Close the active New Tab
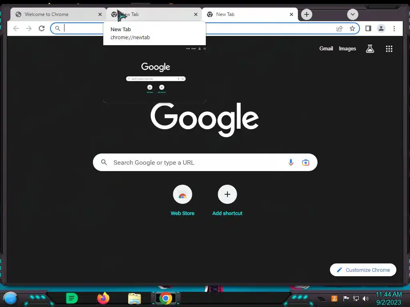This screenshot has width=410, height=307. (291, 14)
